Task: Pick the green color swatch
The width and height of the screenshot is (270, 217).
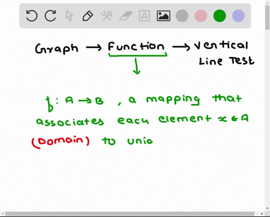Action: coord(219,16)
